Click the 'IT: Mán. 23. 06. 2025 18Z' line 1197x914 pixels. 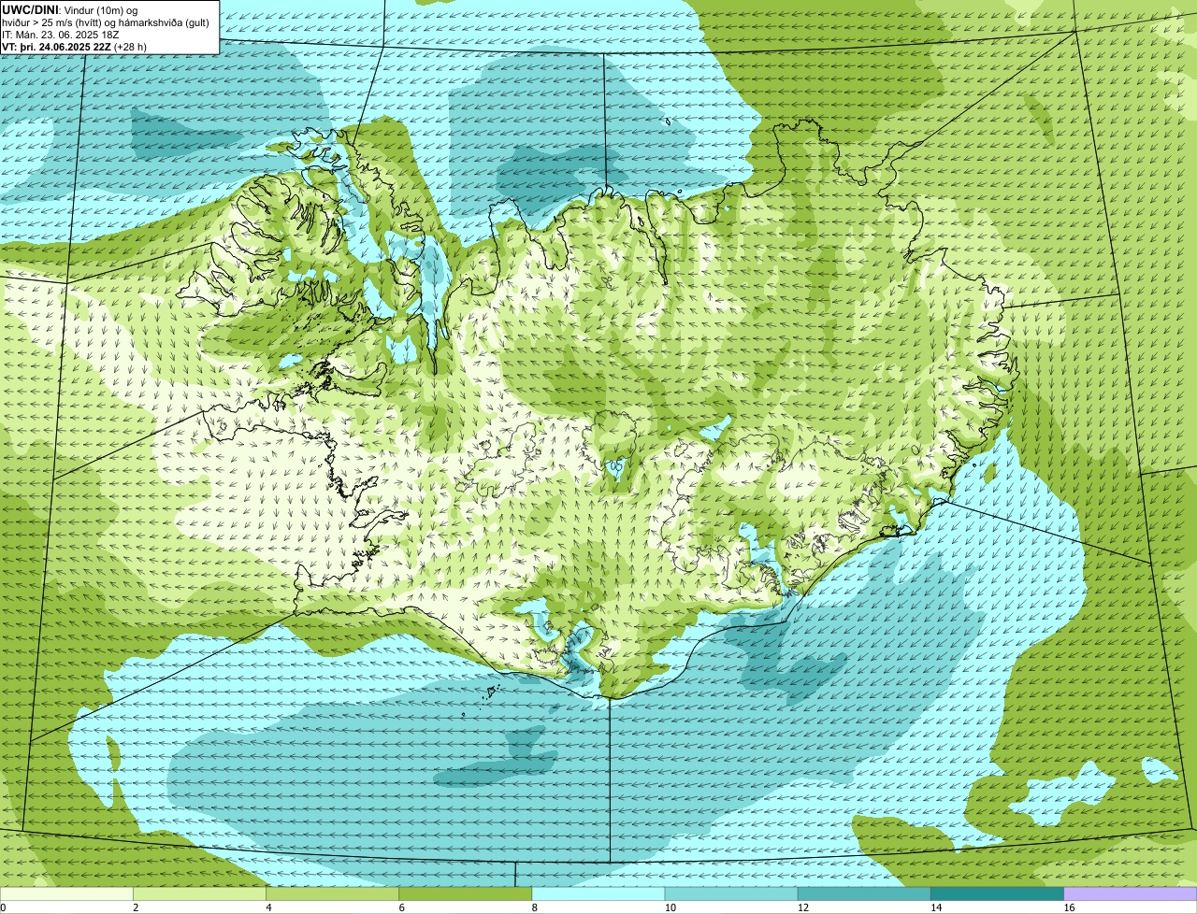click(x=63, y=35)
